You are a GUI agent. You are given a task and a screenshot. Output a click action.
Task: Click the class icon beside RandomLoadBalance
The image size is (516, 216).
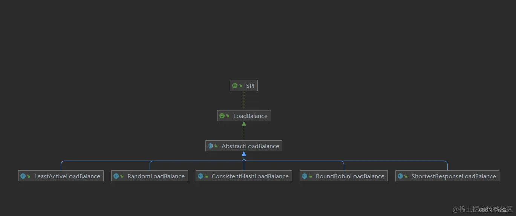116,176
